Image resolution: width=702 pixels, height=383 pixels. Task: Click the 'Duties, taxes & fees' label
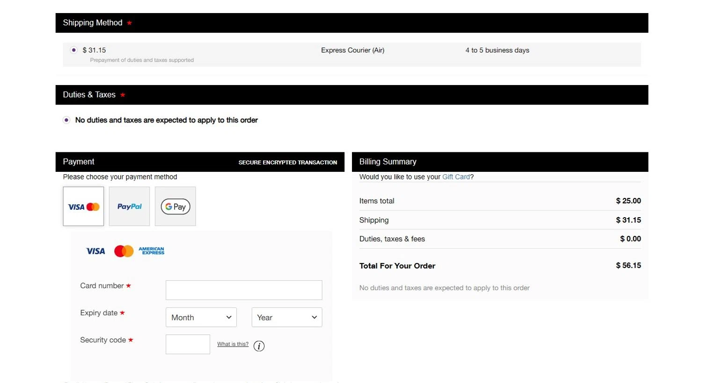coord(392,239)
